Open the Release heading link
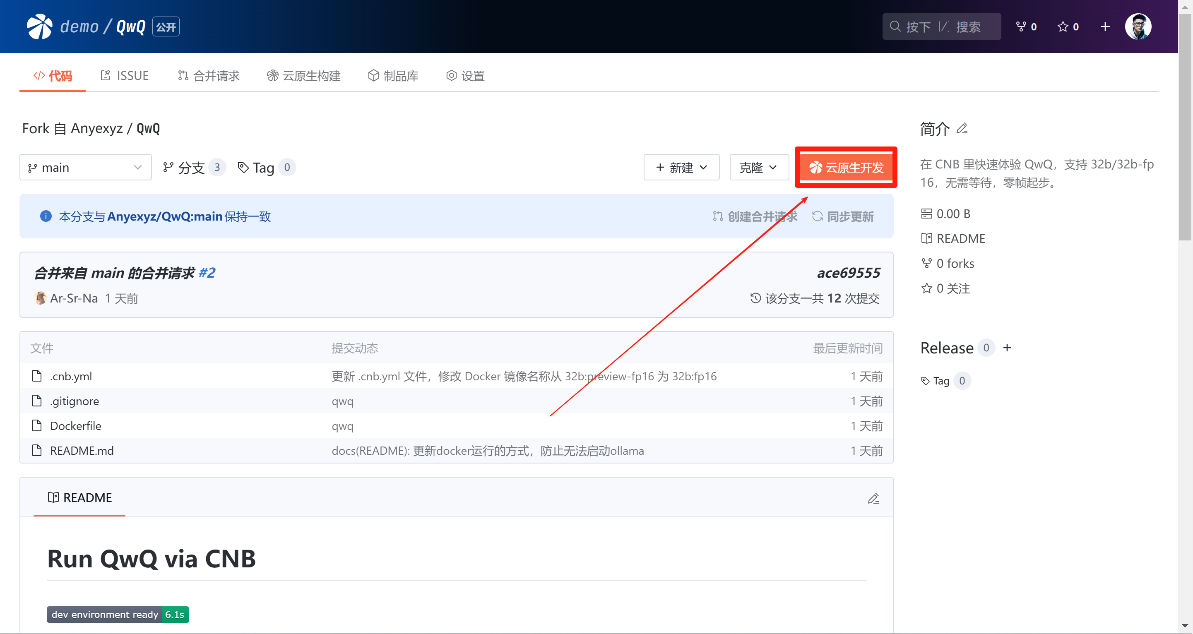 point(947,348)
